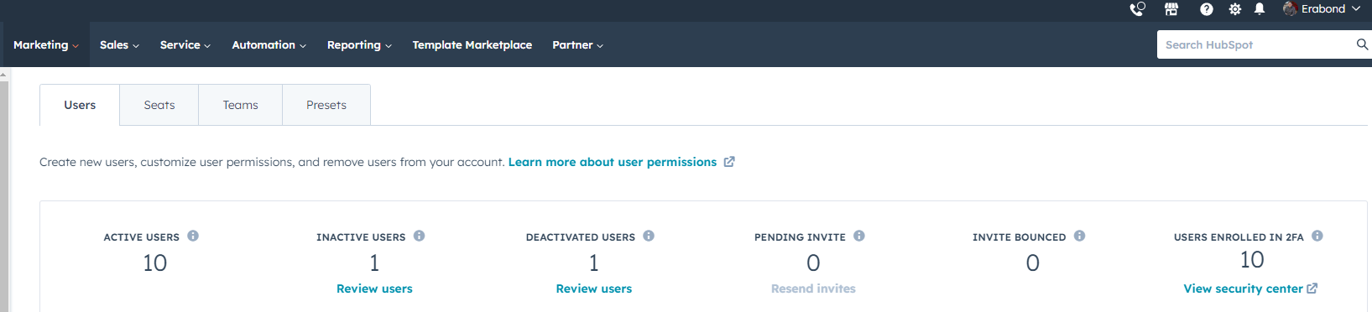This screenshot has height=312, width=1372.
Task: Switch to the Presets tab
Action: (x=326, y=105)
